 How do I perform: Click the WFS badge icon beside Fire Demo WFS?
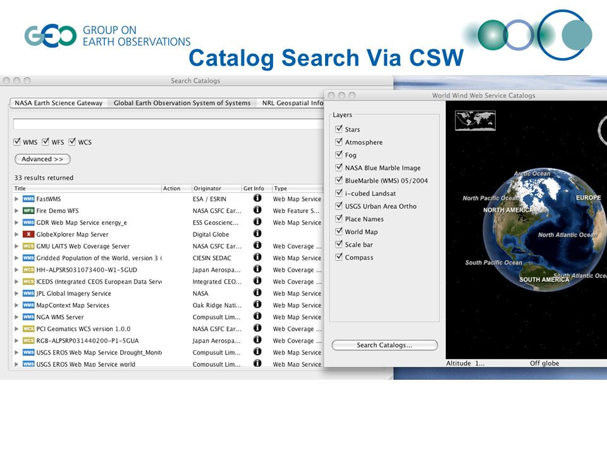point(28,211)
